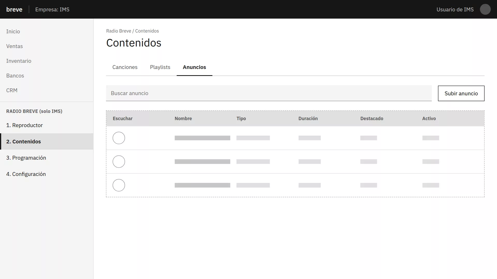Sort by the Tipo column header
Image resolution: width=497 pixels, height=279 pixels.
241,119
